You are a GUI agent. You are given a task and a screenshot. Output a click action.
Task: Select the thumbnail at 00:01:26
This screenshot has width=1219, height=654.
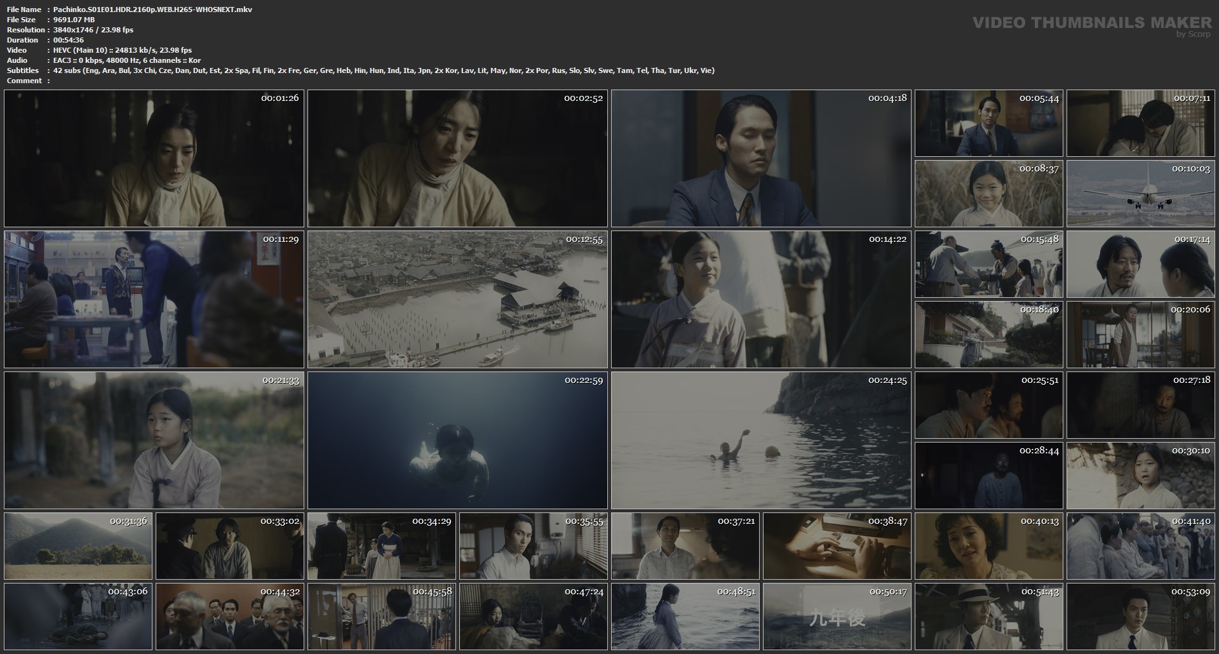pos(154,159)
